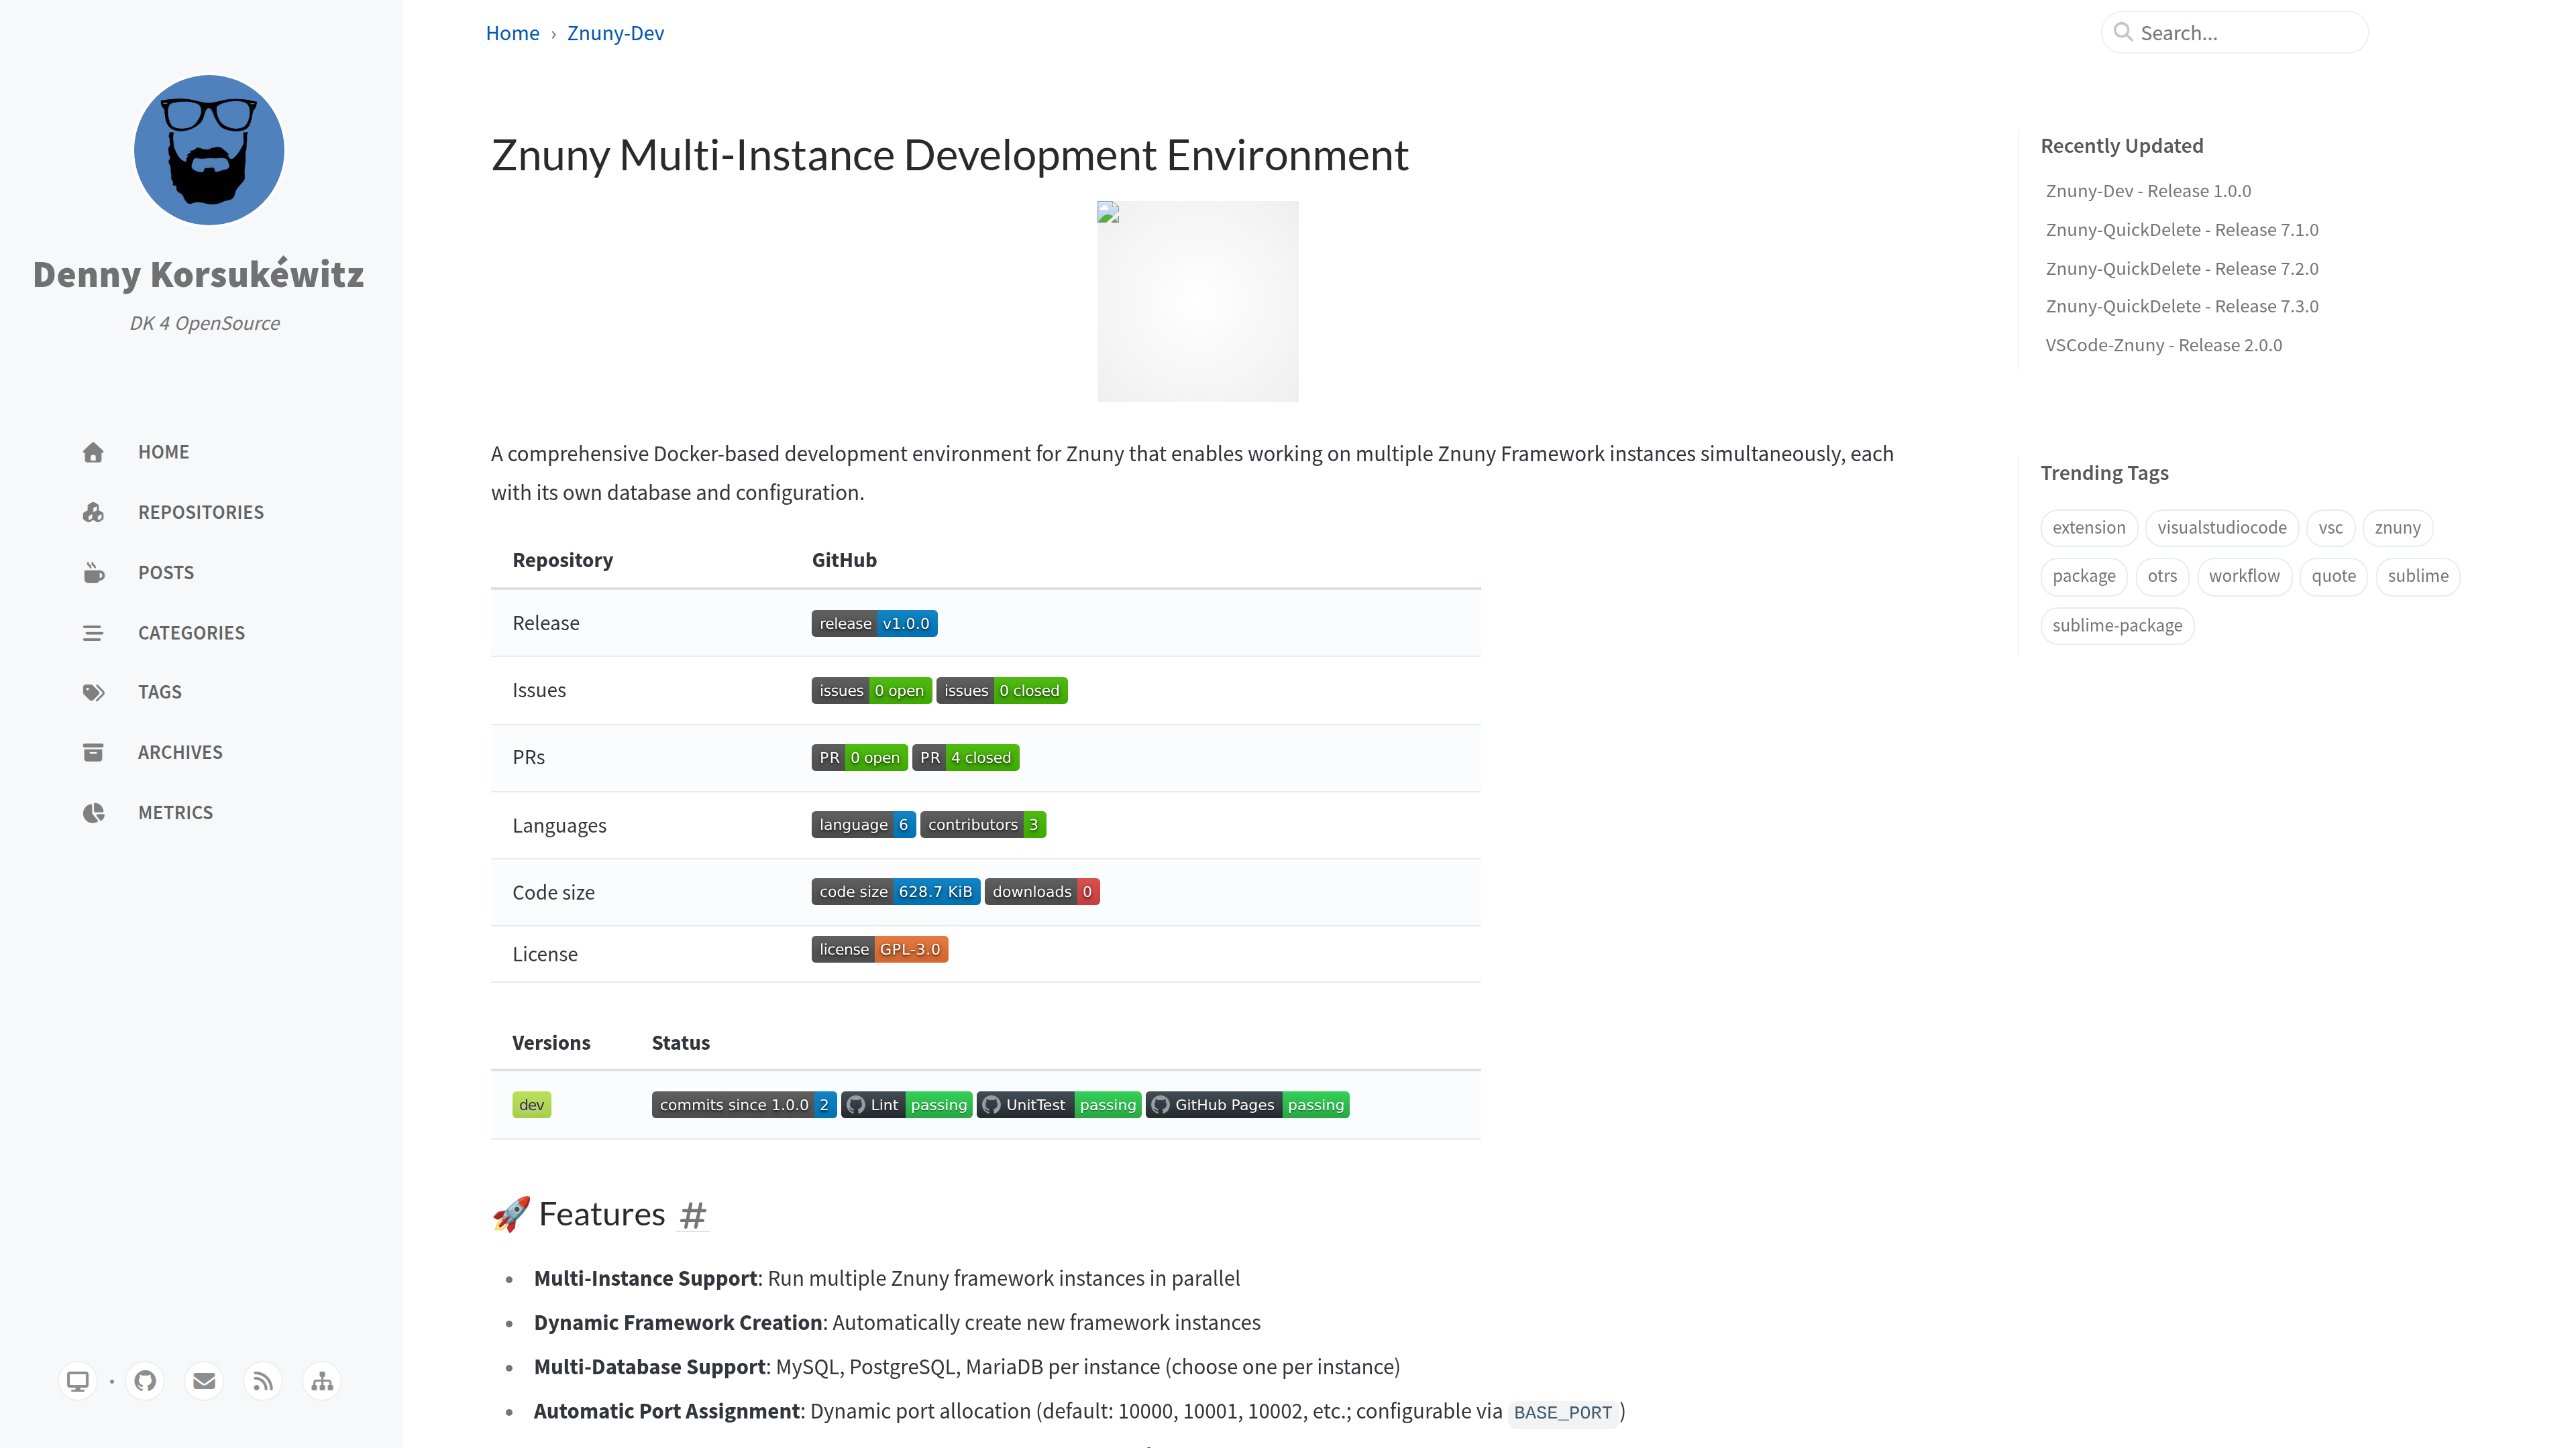
Task: Click the bearded avatar profile picture
Action: 209,150
